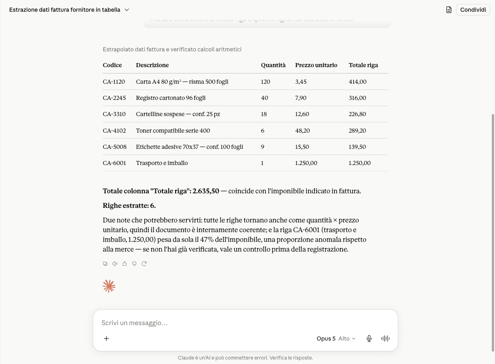Click the description 'Toner compatibile serie 400'
This screenshot has height=364, width=495.
pos(173,131)
